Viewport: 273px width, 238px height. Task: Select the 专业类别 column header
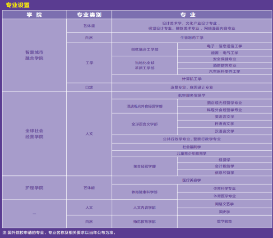89,15
